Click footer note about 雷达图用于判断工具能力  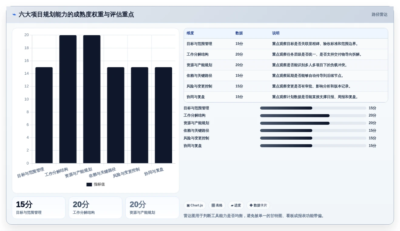pos(255,216)
